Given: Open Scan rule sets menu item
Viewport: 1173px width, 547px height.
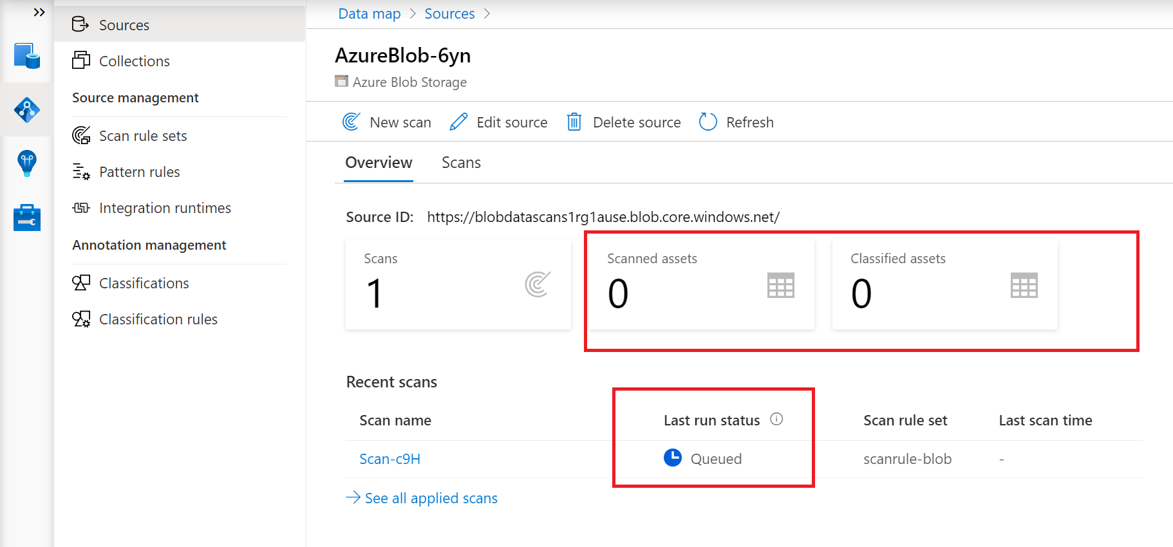Looking at the screenshot, I should pyautogui.click(x=143, y=136).
